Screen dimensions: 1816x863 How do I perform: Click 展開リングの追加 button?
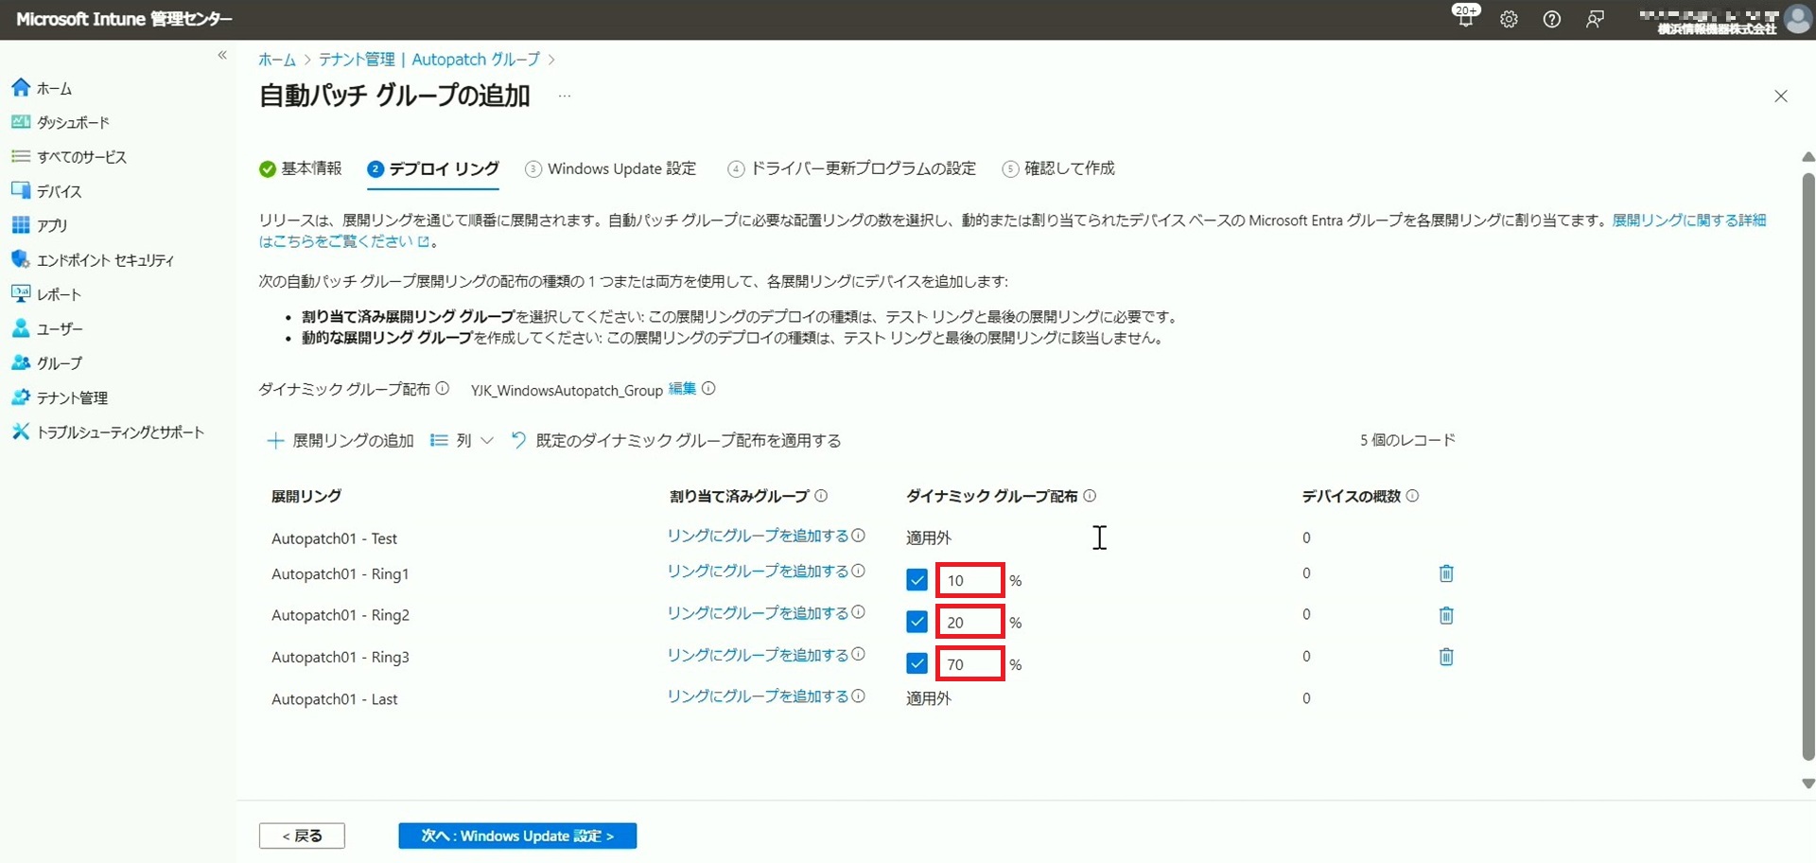pyautogui.click(x=340, y=441)
